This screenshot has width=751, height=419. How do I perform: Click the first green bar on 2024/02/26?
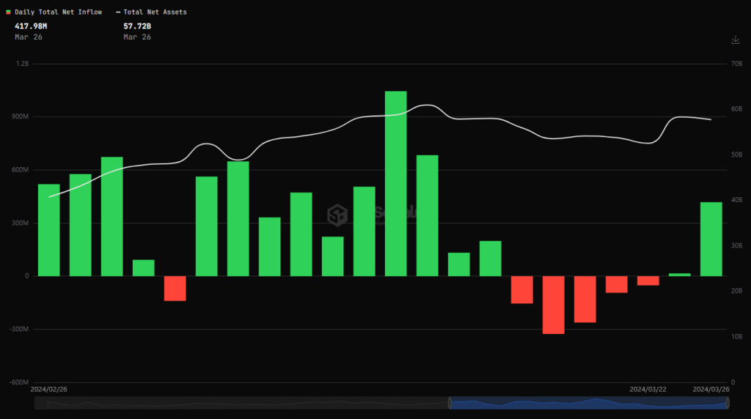[48, 230]
